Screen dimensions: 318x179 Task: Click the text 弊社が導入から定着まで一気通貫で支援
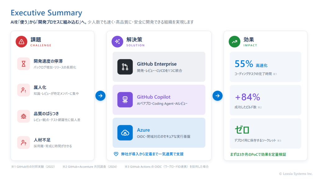click(152, 154)
